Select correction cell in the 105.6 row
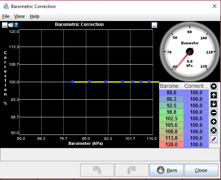This screenshot has width=221, height=180. coord(196,125)
